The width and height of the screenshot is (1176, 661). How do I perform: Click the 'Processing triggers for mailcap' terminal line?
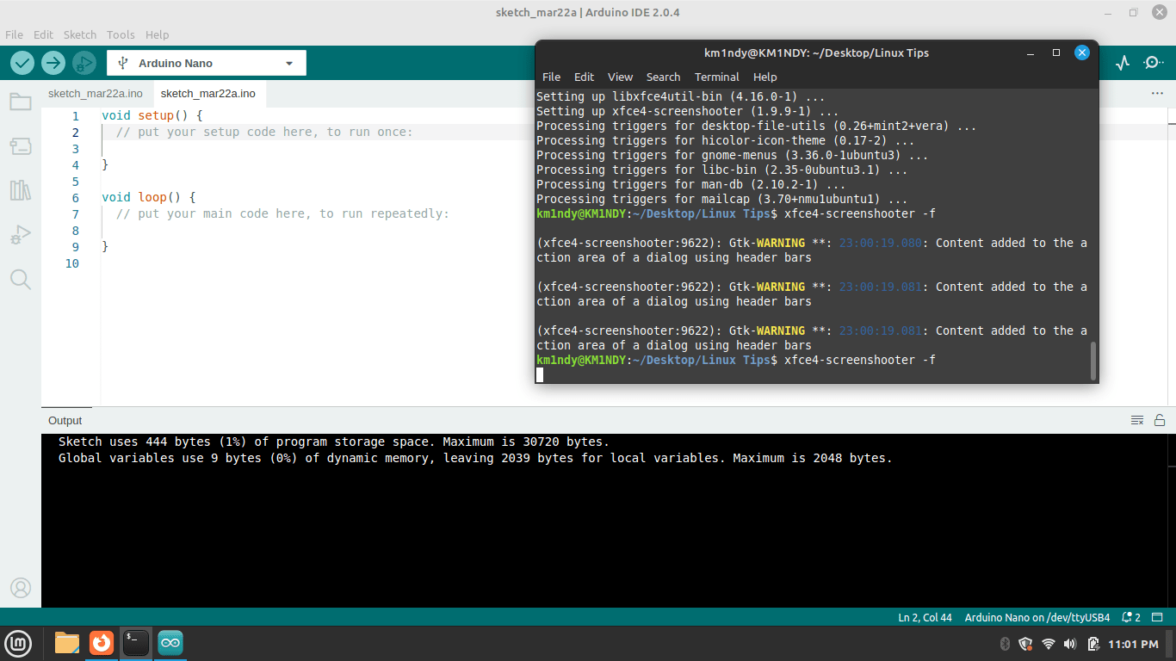[x=721, y=199]
